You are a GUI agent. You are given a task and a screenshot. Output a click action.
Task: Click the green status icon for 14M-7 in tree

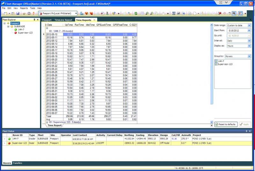coord(15,30)
